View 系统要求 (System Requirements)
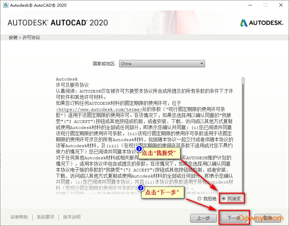Viewport: 289px width, 226px height. pyautogui.click(x=45, y=217)
